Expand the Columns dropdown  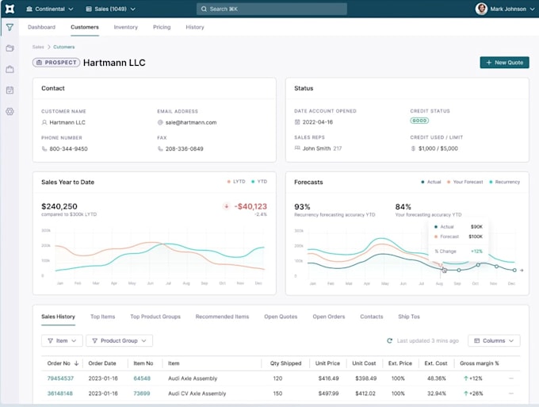click(494, 340)
